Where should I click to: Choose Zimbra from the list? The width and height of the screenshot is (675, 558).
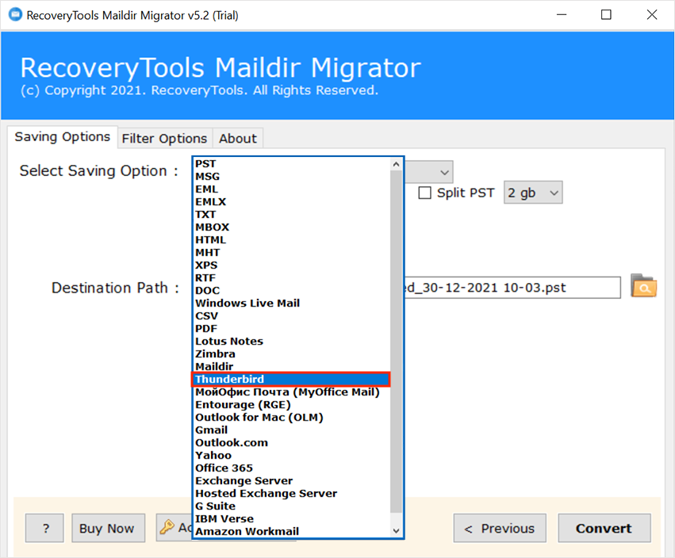(291, 354)
